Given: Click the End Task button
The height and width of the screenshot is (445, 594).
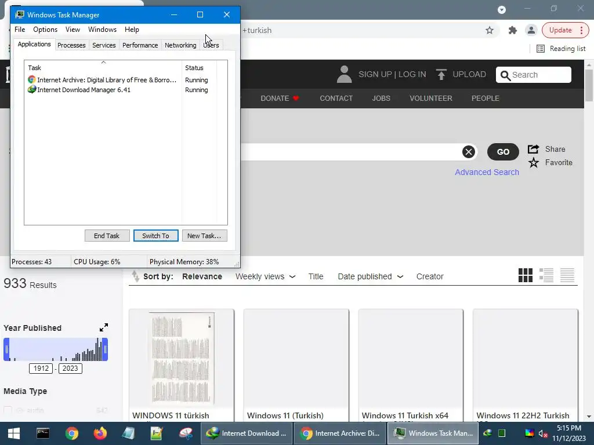Looking at the screenshot, I should pyautogui.click(x=107, y=236).
